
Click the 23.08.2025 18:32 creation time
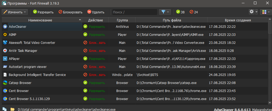tap(222, 43)
